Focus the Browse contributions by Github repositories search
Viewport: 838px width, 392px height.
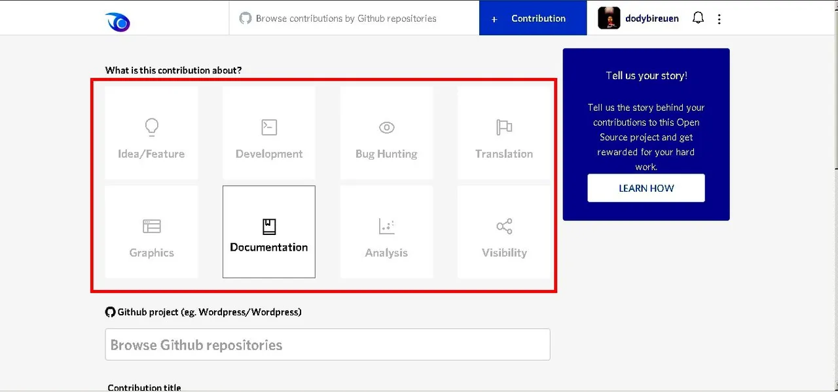(x=354, y=18)
